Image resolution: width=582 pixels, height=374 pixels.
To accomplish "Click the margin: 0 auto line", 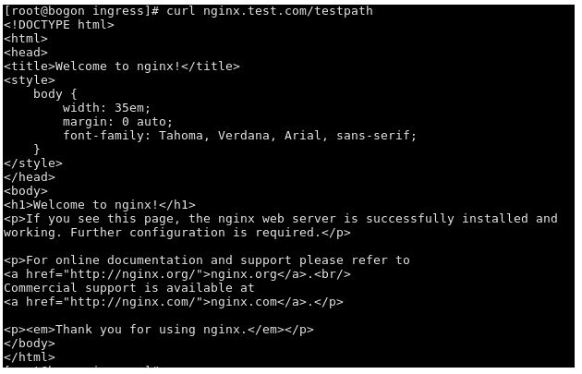I will click(x=117, y=122).
